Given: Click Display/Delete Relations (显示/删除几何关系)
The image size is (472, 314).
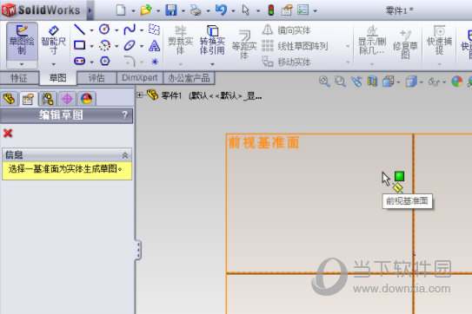Looking at the screenshot, I should (x=372, y=40).
